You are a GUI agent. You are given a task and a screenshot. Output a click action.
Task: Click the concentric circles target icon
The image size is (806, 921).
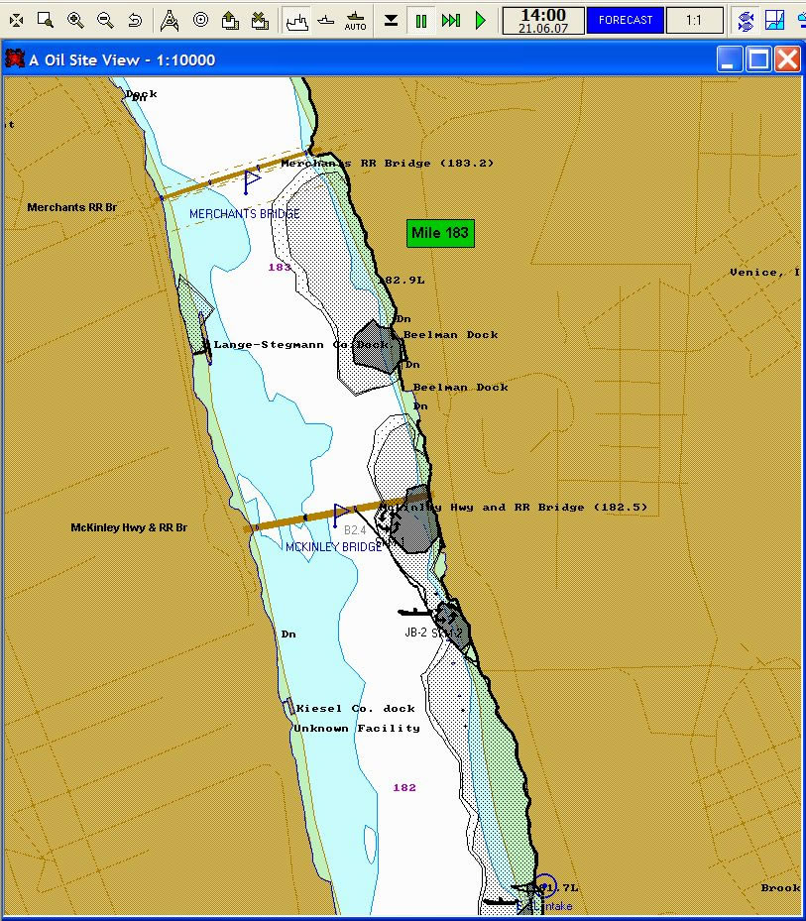[x=200, y=20]
